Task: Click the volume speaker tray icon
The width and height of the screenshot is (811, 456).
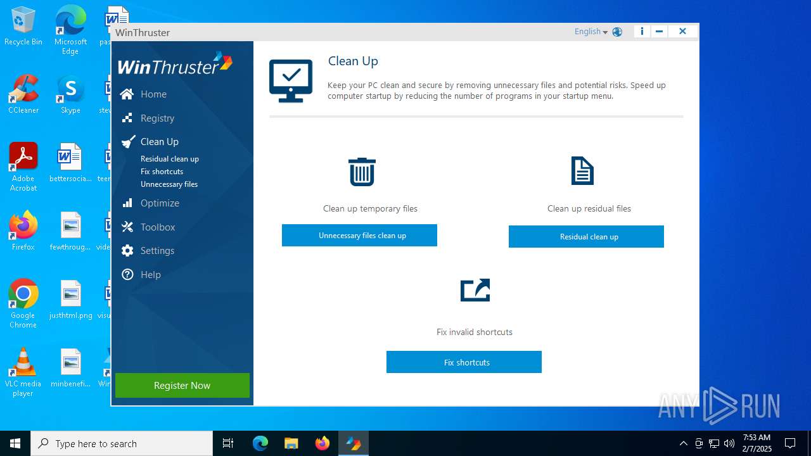Action: coord(729,443)
